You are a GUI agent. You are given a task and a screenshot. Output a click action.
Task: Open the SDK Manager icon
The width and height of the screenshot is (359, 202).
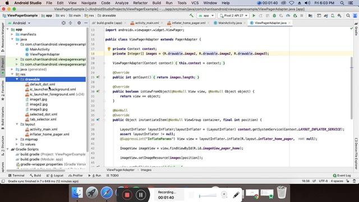(339, 16)
